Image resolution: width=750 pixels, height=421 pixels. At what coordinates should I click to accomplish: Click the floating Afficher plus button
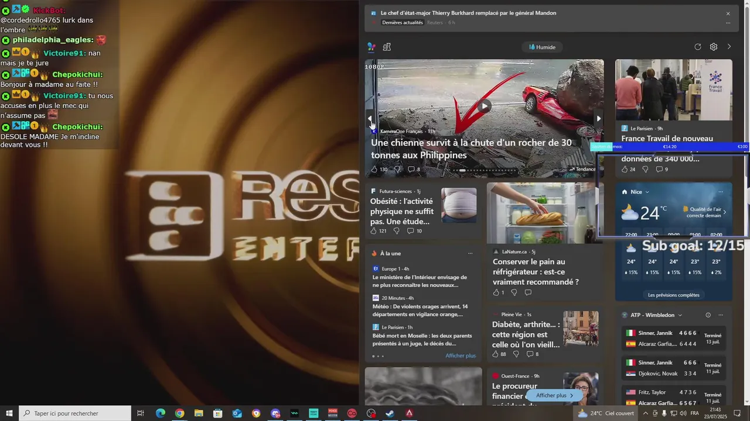click(554, 396)
